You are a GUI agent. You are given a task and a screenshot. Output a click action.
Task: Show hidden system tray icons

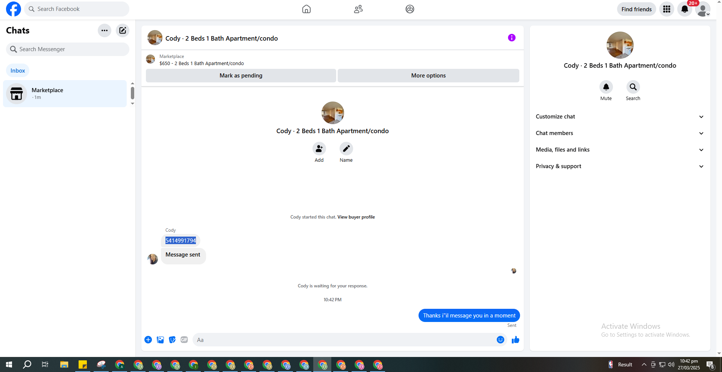[644, 364]
